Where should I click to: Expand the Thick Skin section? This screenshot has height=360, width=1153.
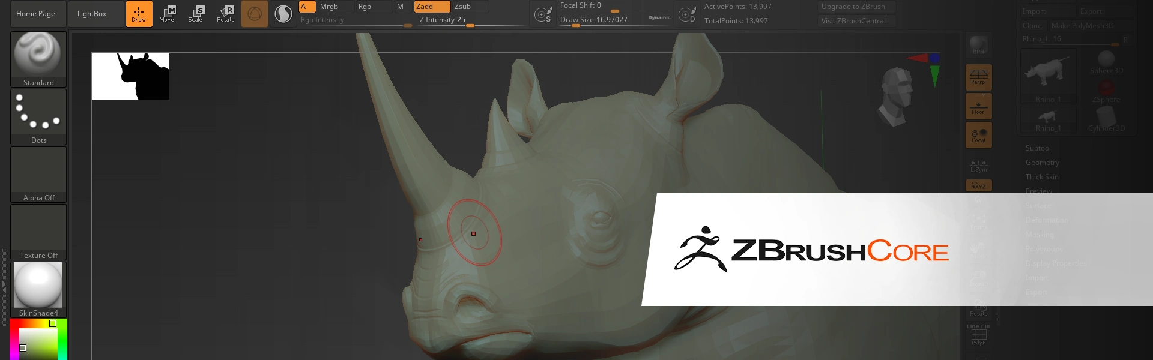[x=1042, y=177]
